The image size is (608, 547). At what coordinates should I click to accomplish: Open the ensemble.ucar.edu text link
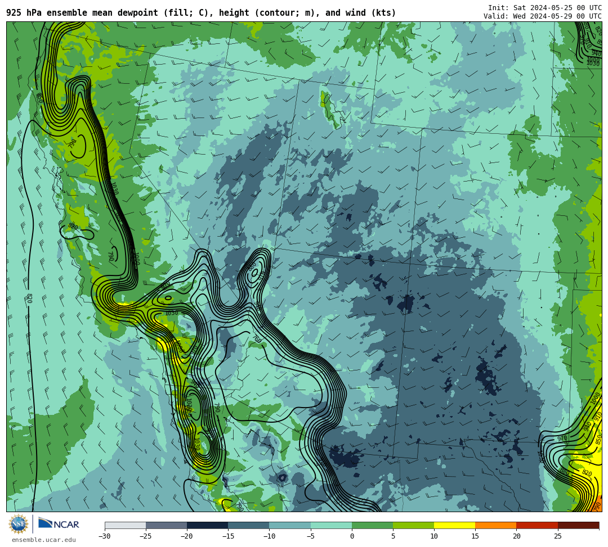click(44, 540)
